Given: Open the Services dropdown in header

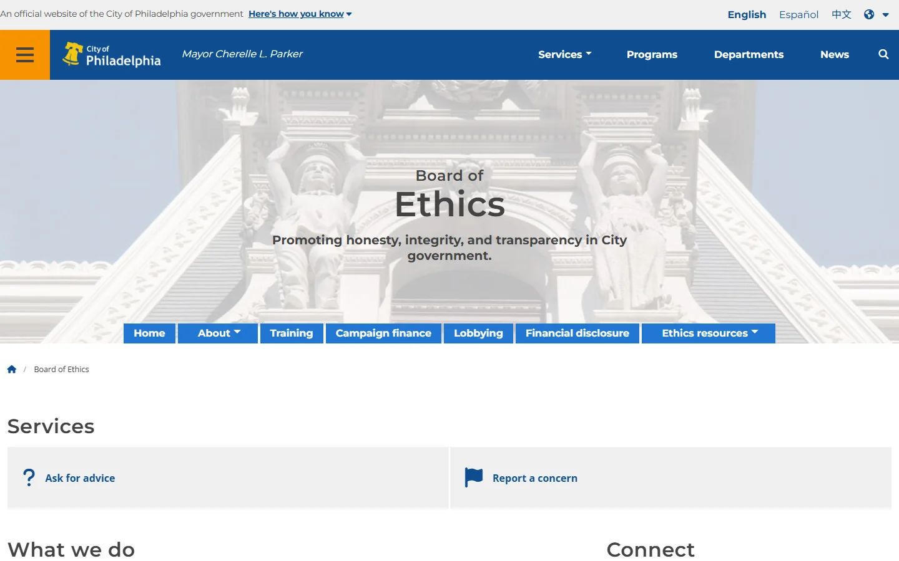Looking at the screenshot, I should coord(565,54).
